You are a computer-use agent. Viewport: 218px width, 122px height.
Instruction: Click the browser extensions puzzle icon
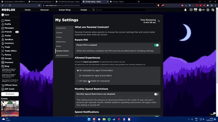(x=208, y=5)
